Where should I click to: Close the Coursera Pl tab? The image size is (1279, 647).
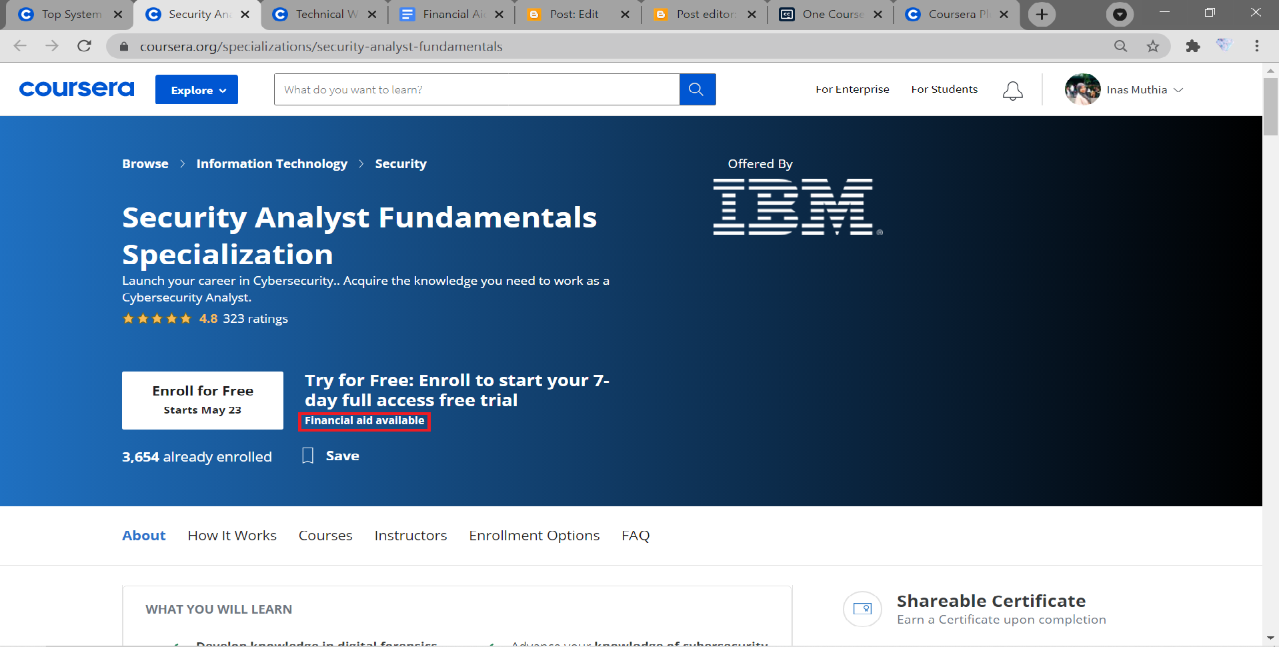pos(1004,14)
